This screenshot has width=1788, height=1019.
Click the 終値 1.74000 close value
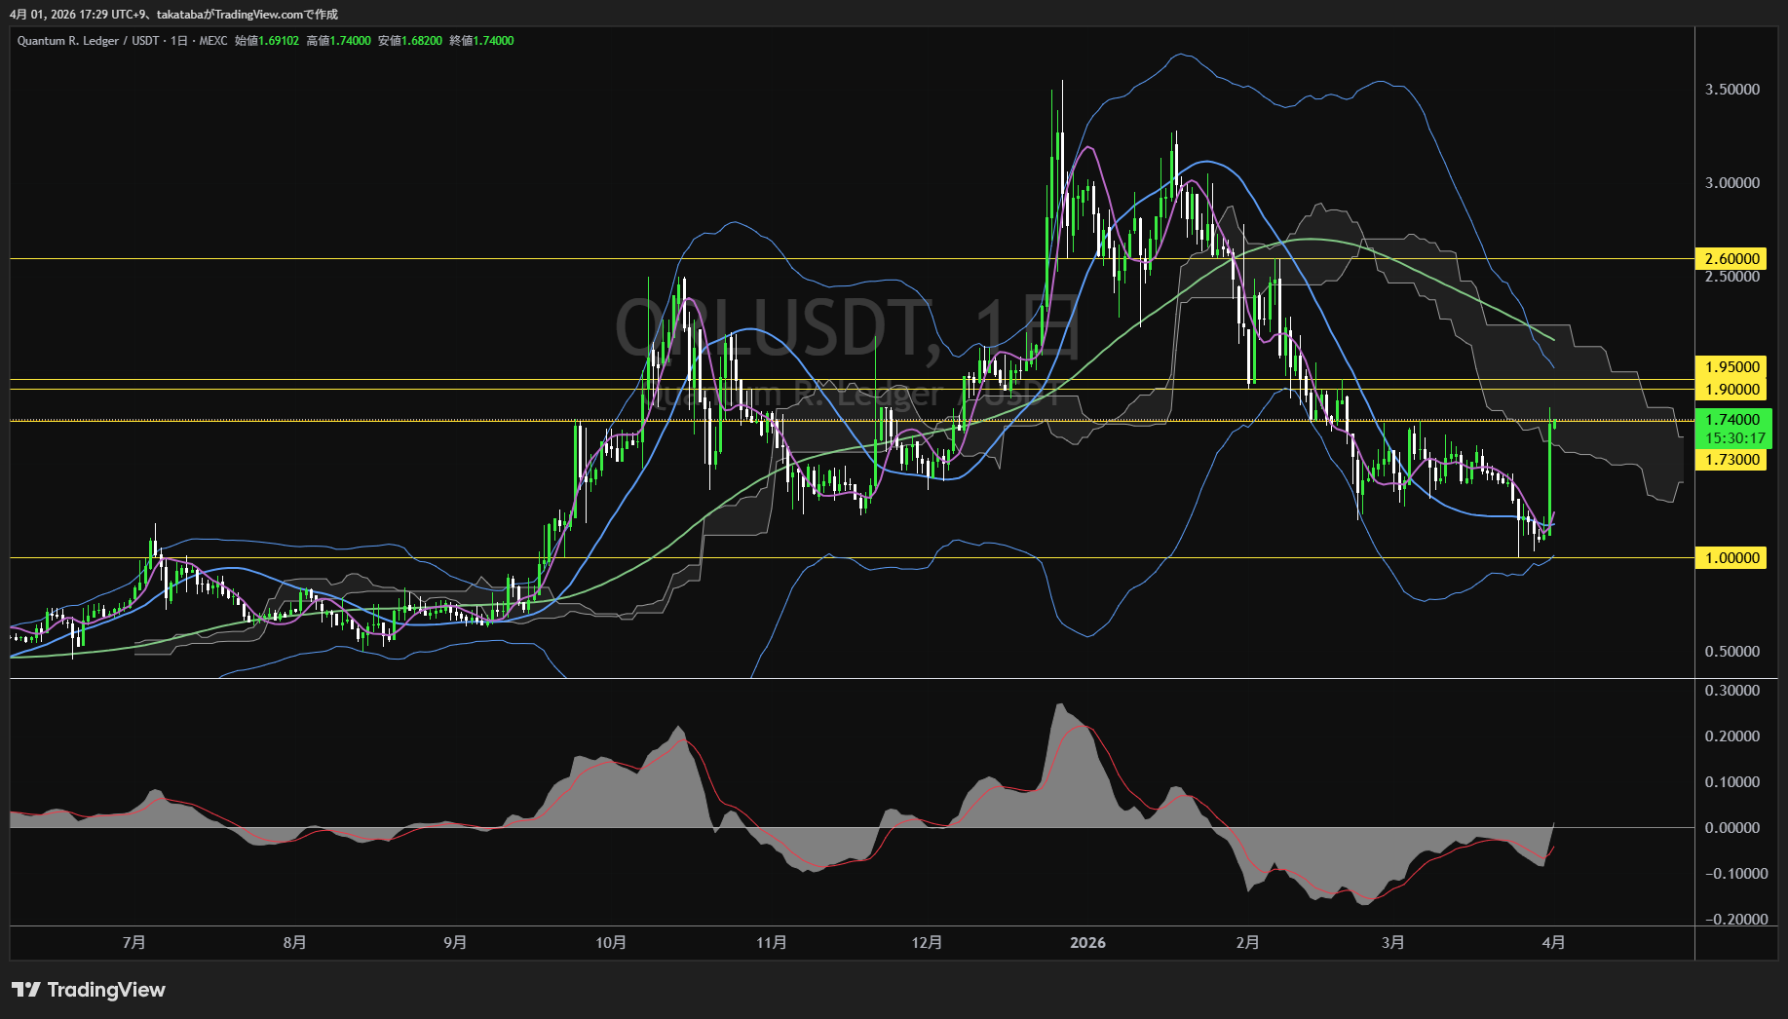[x=481, y=41]
